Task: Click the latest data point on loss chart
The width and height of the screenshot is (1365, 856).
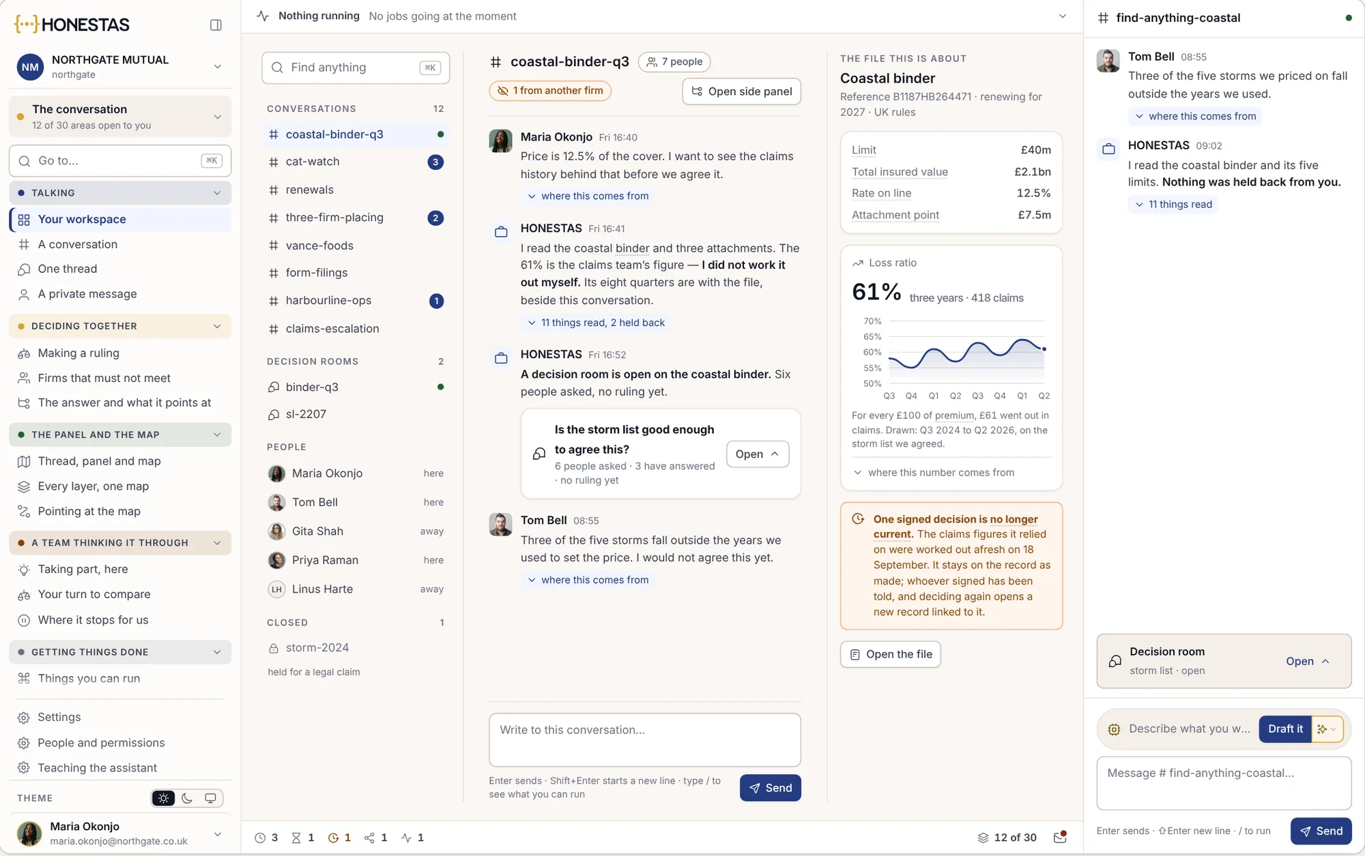Action: [x=1044, y=349]
